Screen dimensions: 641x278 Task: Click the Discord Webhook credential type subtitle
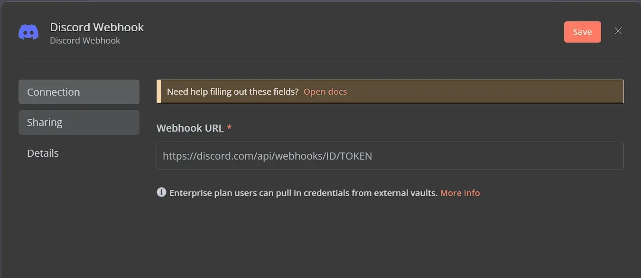click(x=85, y=41)
